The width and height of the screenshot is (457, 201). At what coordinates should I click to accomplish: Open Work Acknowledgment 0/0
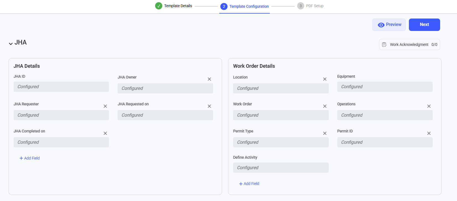click(409, 45)
